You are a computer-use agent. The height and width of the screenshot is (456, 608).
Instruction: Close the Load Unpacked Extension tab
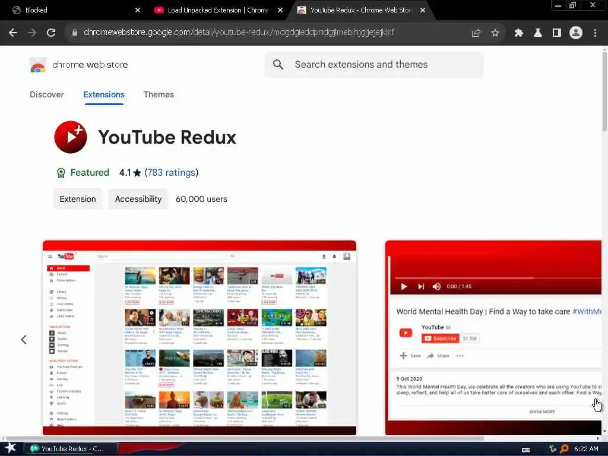280,10
